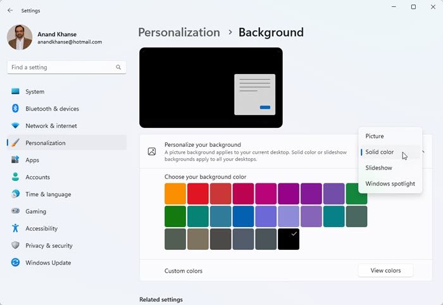Select Solid color in the dropdown list

click(x=390, y=152)
